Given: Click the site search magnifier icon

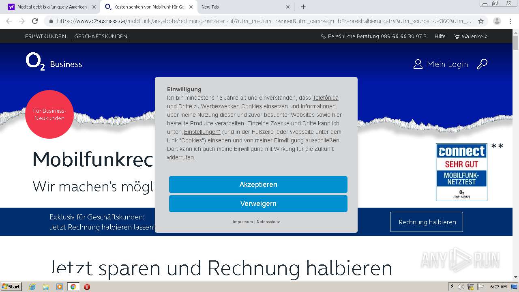Looking at the screenshot, I should [x=482, y=64].
